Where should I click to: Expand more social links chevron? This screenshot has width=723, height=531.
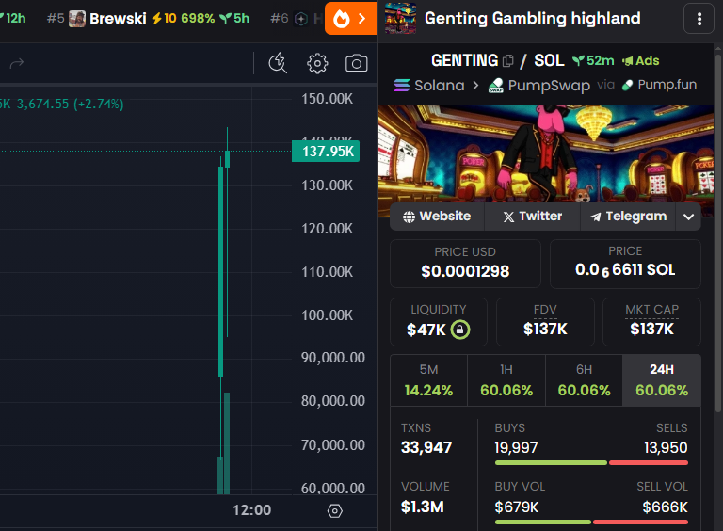click(x=688, y=217)
